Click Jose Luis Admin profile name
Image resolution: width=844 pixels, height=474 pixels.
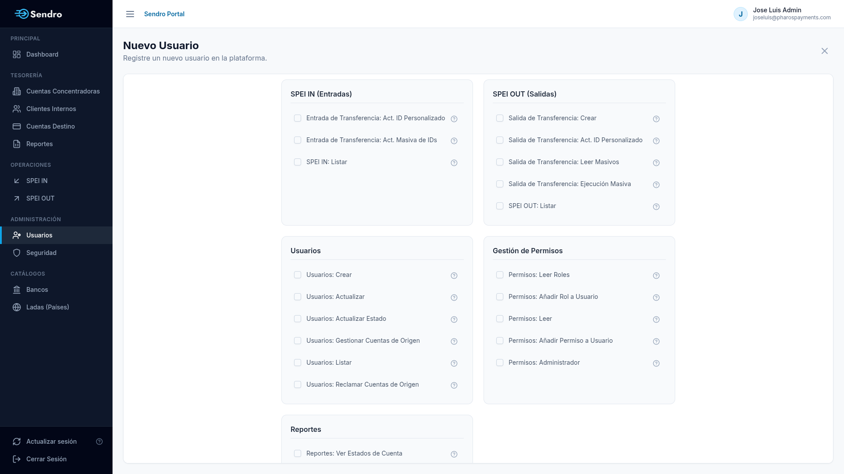(777, 10)
